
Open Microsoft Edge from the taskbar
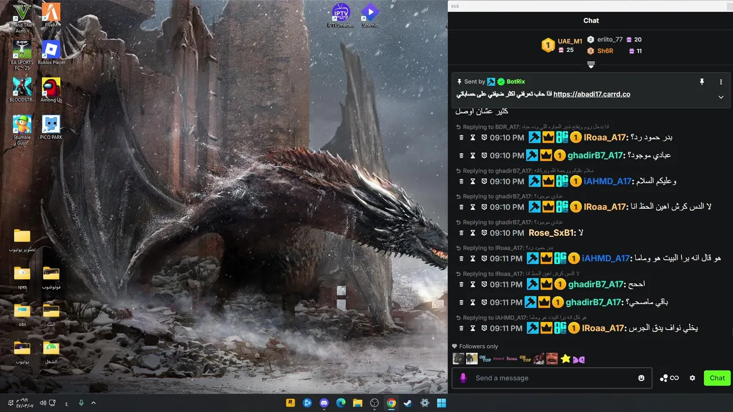(341, 403)
